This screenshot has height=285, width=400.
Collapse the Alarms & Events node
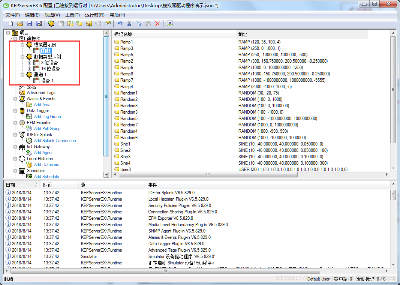(x=15, y=99)
